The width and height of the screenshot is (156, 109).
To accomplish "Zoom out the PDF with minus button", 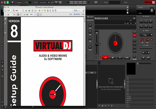I will [x=25, y=15].
